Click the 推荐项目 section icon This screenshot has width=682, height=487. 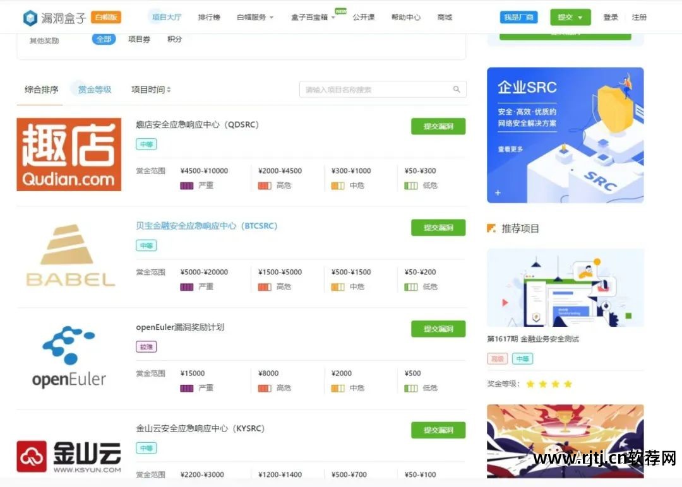tap(491, 228)
